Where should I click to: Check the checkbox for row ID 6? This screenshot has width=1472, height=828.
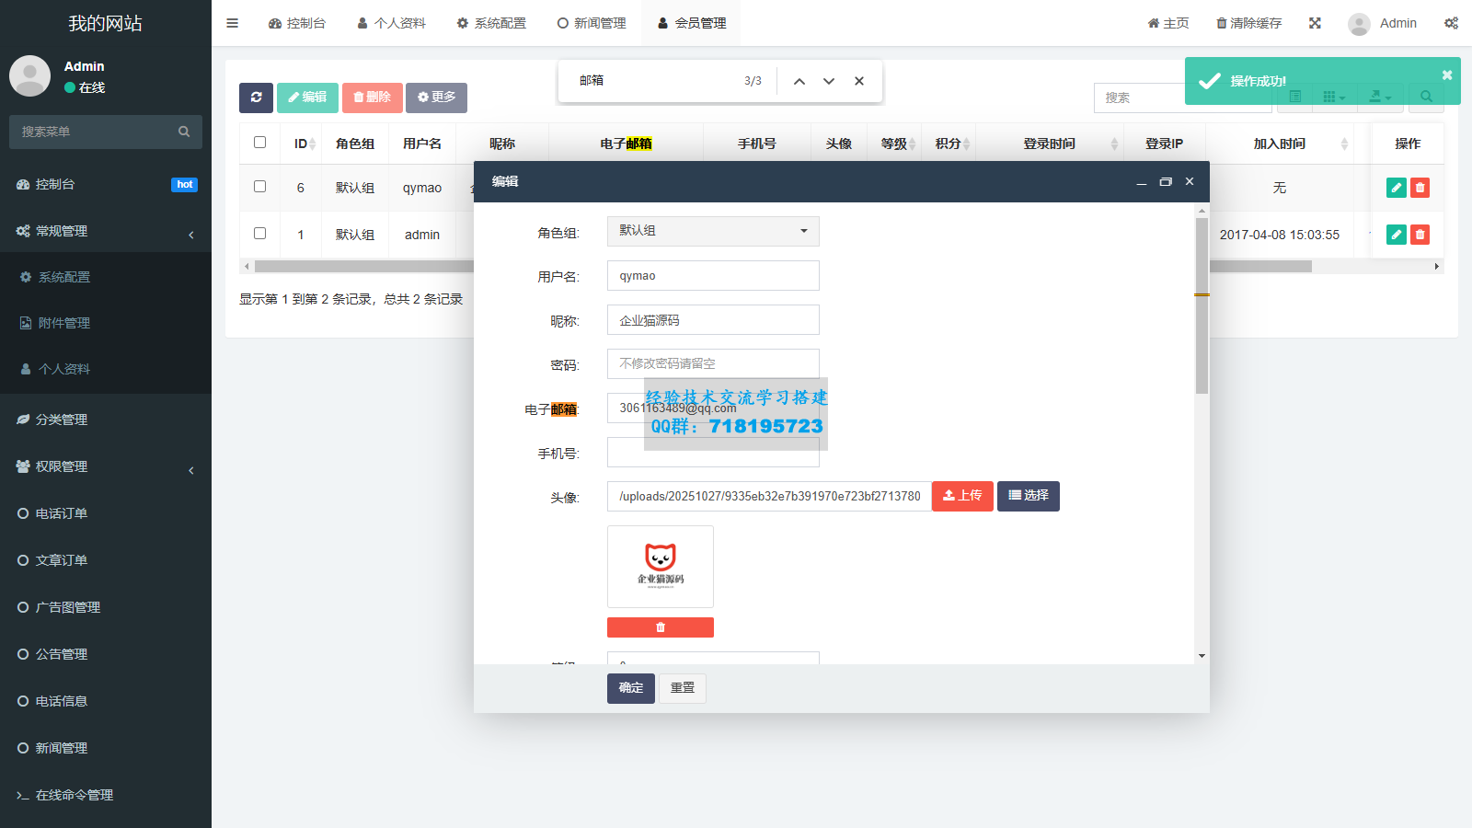259,187
